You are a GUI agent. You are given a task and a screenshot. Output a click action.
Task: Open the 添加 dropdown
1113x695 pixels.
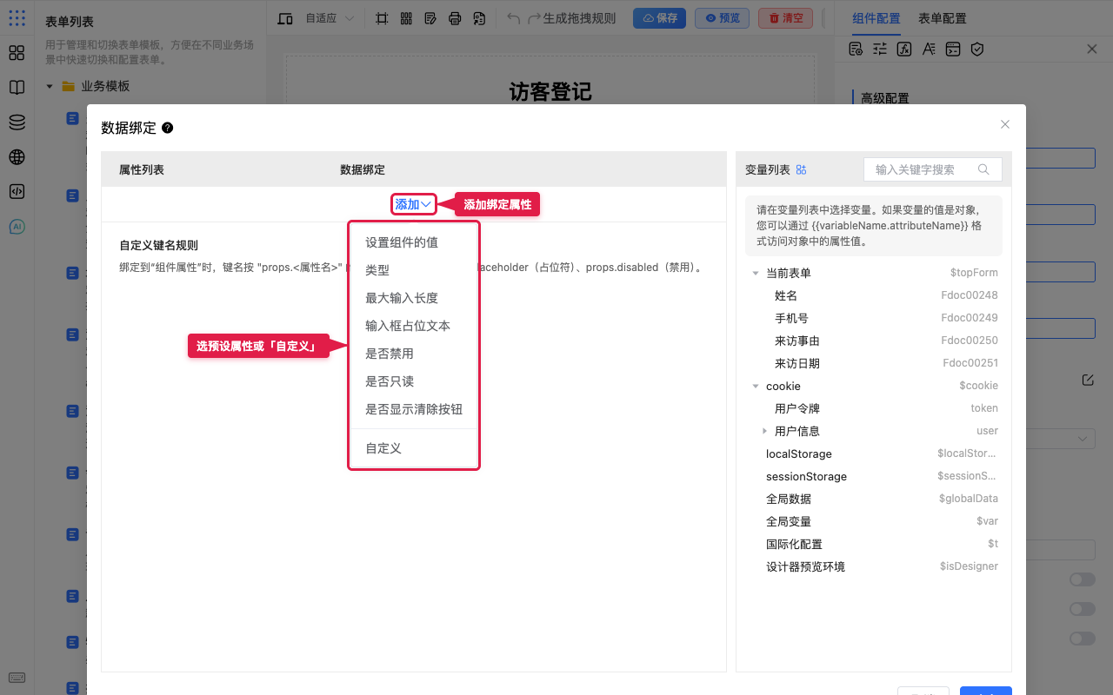coord(413,204)
